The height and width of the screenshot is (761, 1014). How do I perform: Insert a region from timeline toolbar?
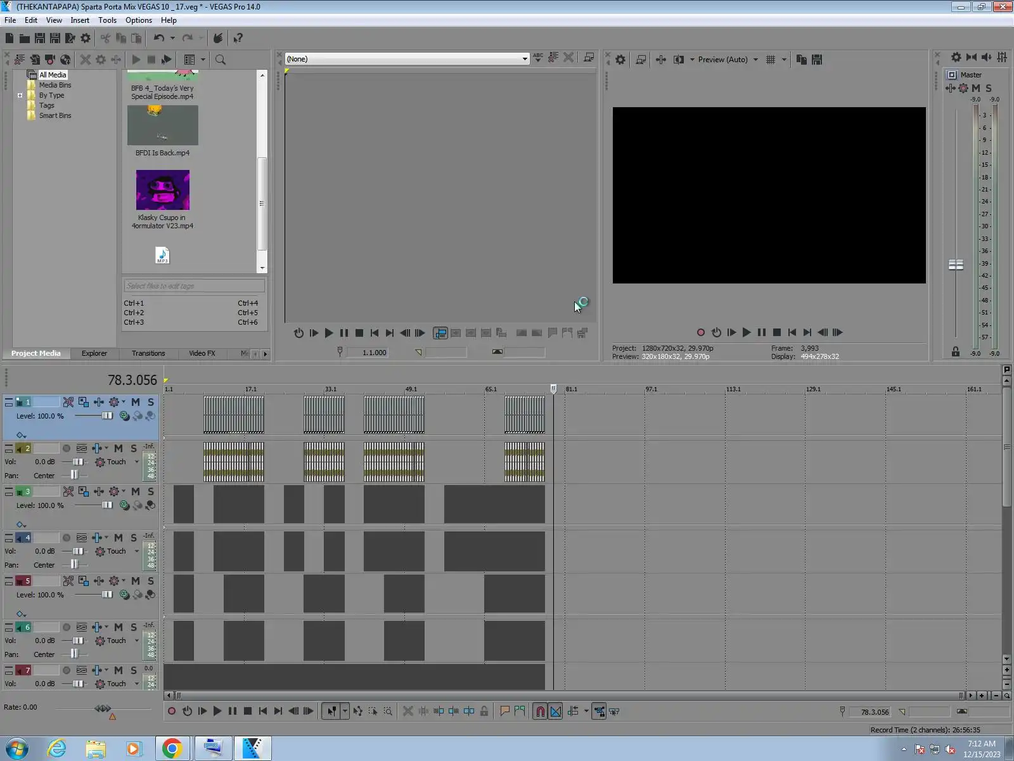[x=520, y=712]
